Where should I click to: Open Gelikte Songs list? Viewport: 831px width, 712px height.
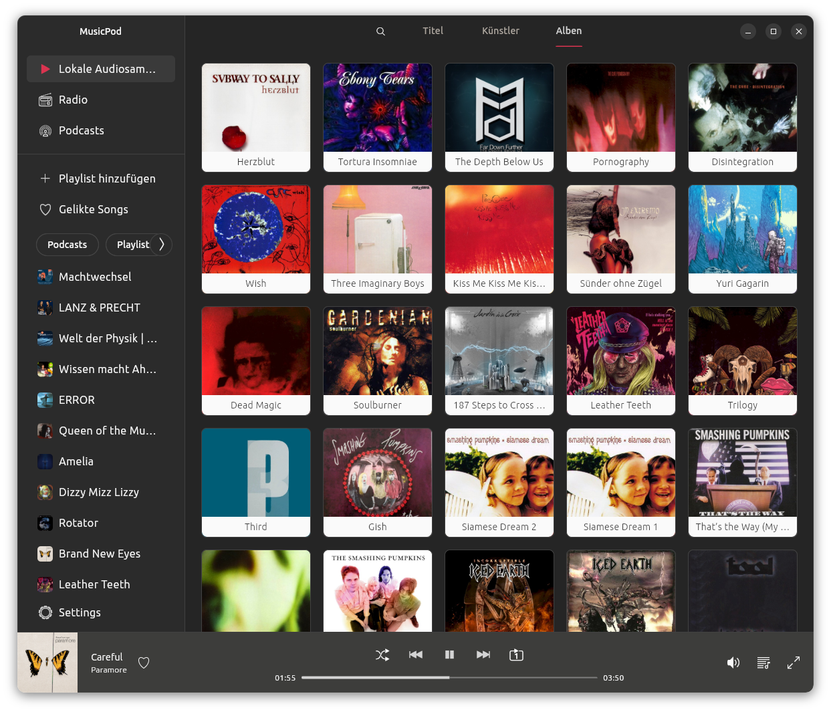pyautogui.click(x=101, y=209)
